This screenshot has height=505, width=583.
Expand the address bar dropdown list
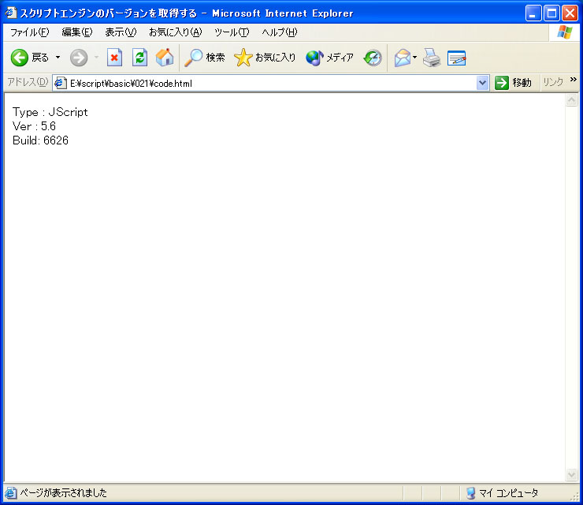pyautogui.click(x=482, y=83)
